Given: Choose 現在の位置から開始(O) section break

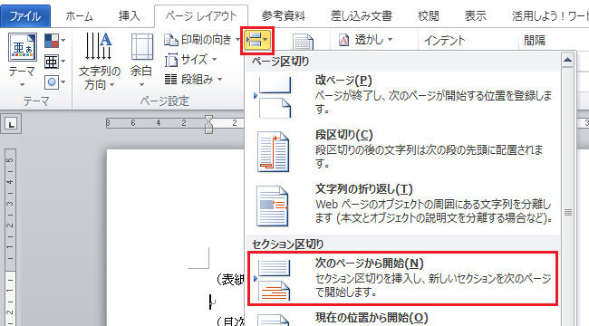Looking at the screenshot, I should (x=402, y=318).
